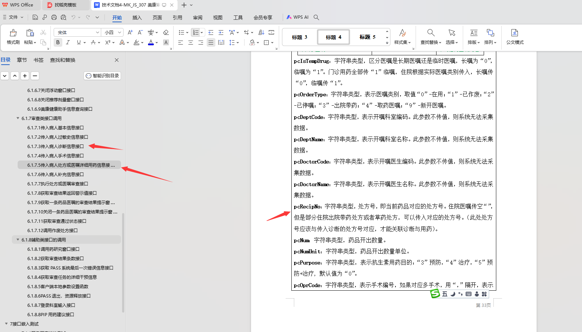Click the plus button in outline pane
The image size is (582, 332).
coord(25,76)
